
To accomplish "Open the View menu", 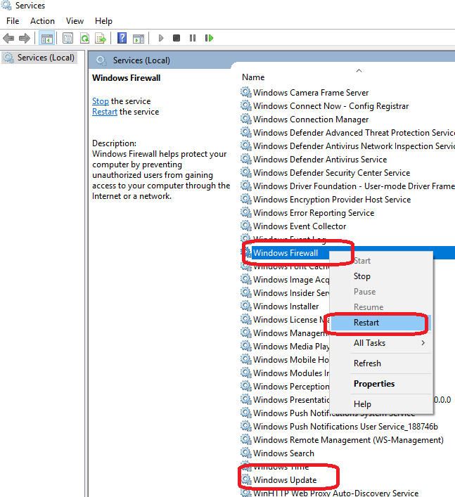I will (75, 21).
